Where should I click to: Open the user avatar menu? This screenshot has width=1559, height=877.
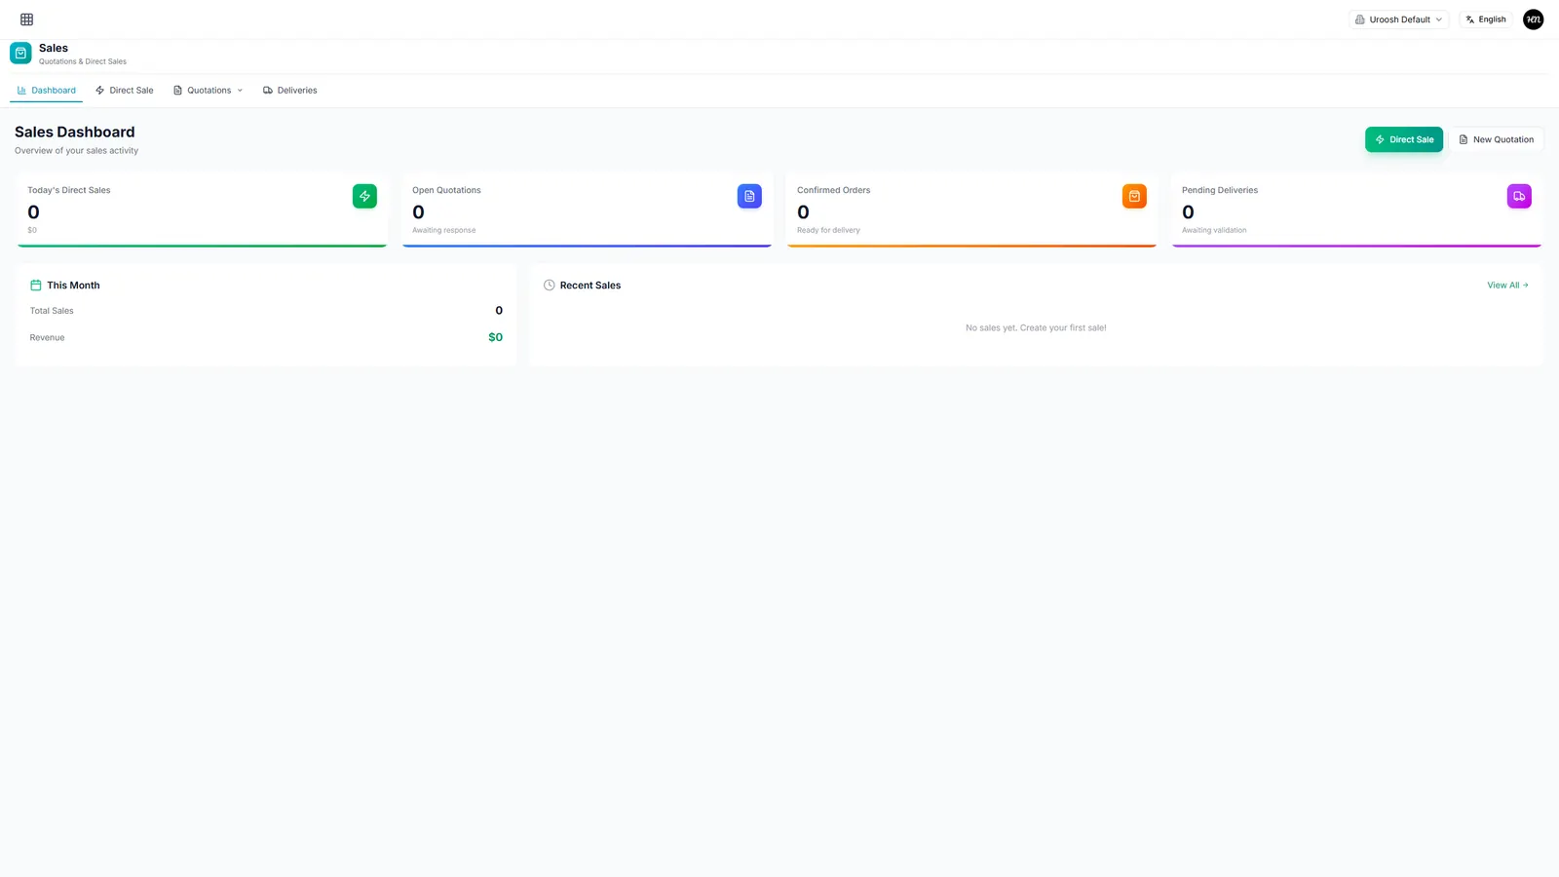(x=1534, y=19)
